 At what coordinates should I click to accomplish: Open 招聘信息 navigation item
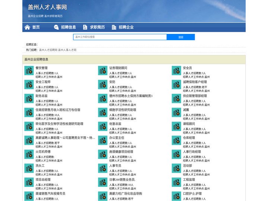[x=68, y=27]
